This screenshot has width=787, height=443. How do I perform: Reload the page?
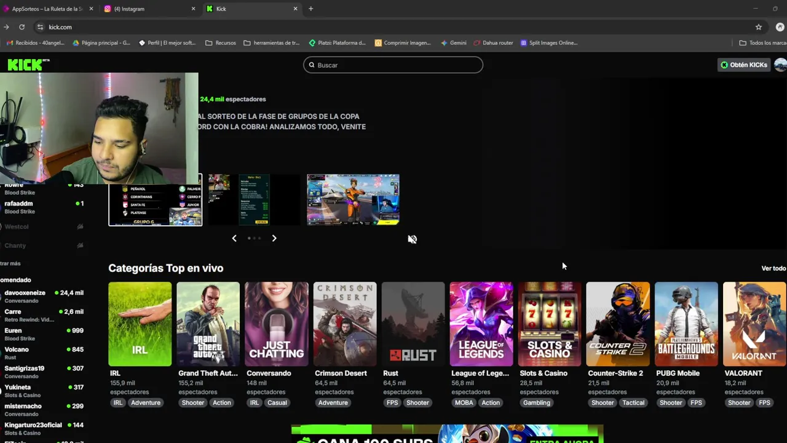point(22,27)
